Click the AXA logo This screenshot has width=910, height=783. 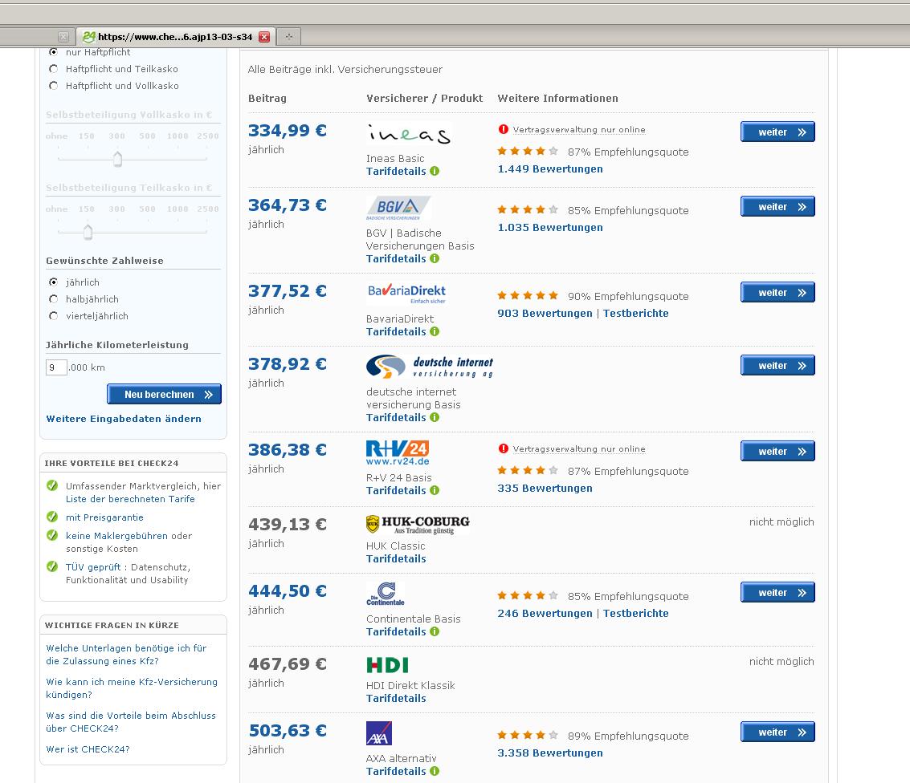pyautogui.click(x=379, y=733)
